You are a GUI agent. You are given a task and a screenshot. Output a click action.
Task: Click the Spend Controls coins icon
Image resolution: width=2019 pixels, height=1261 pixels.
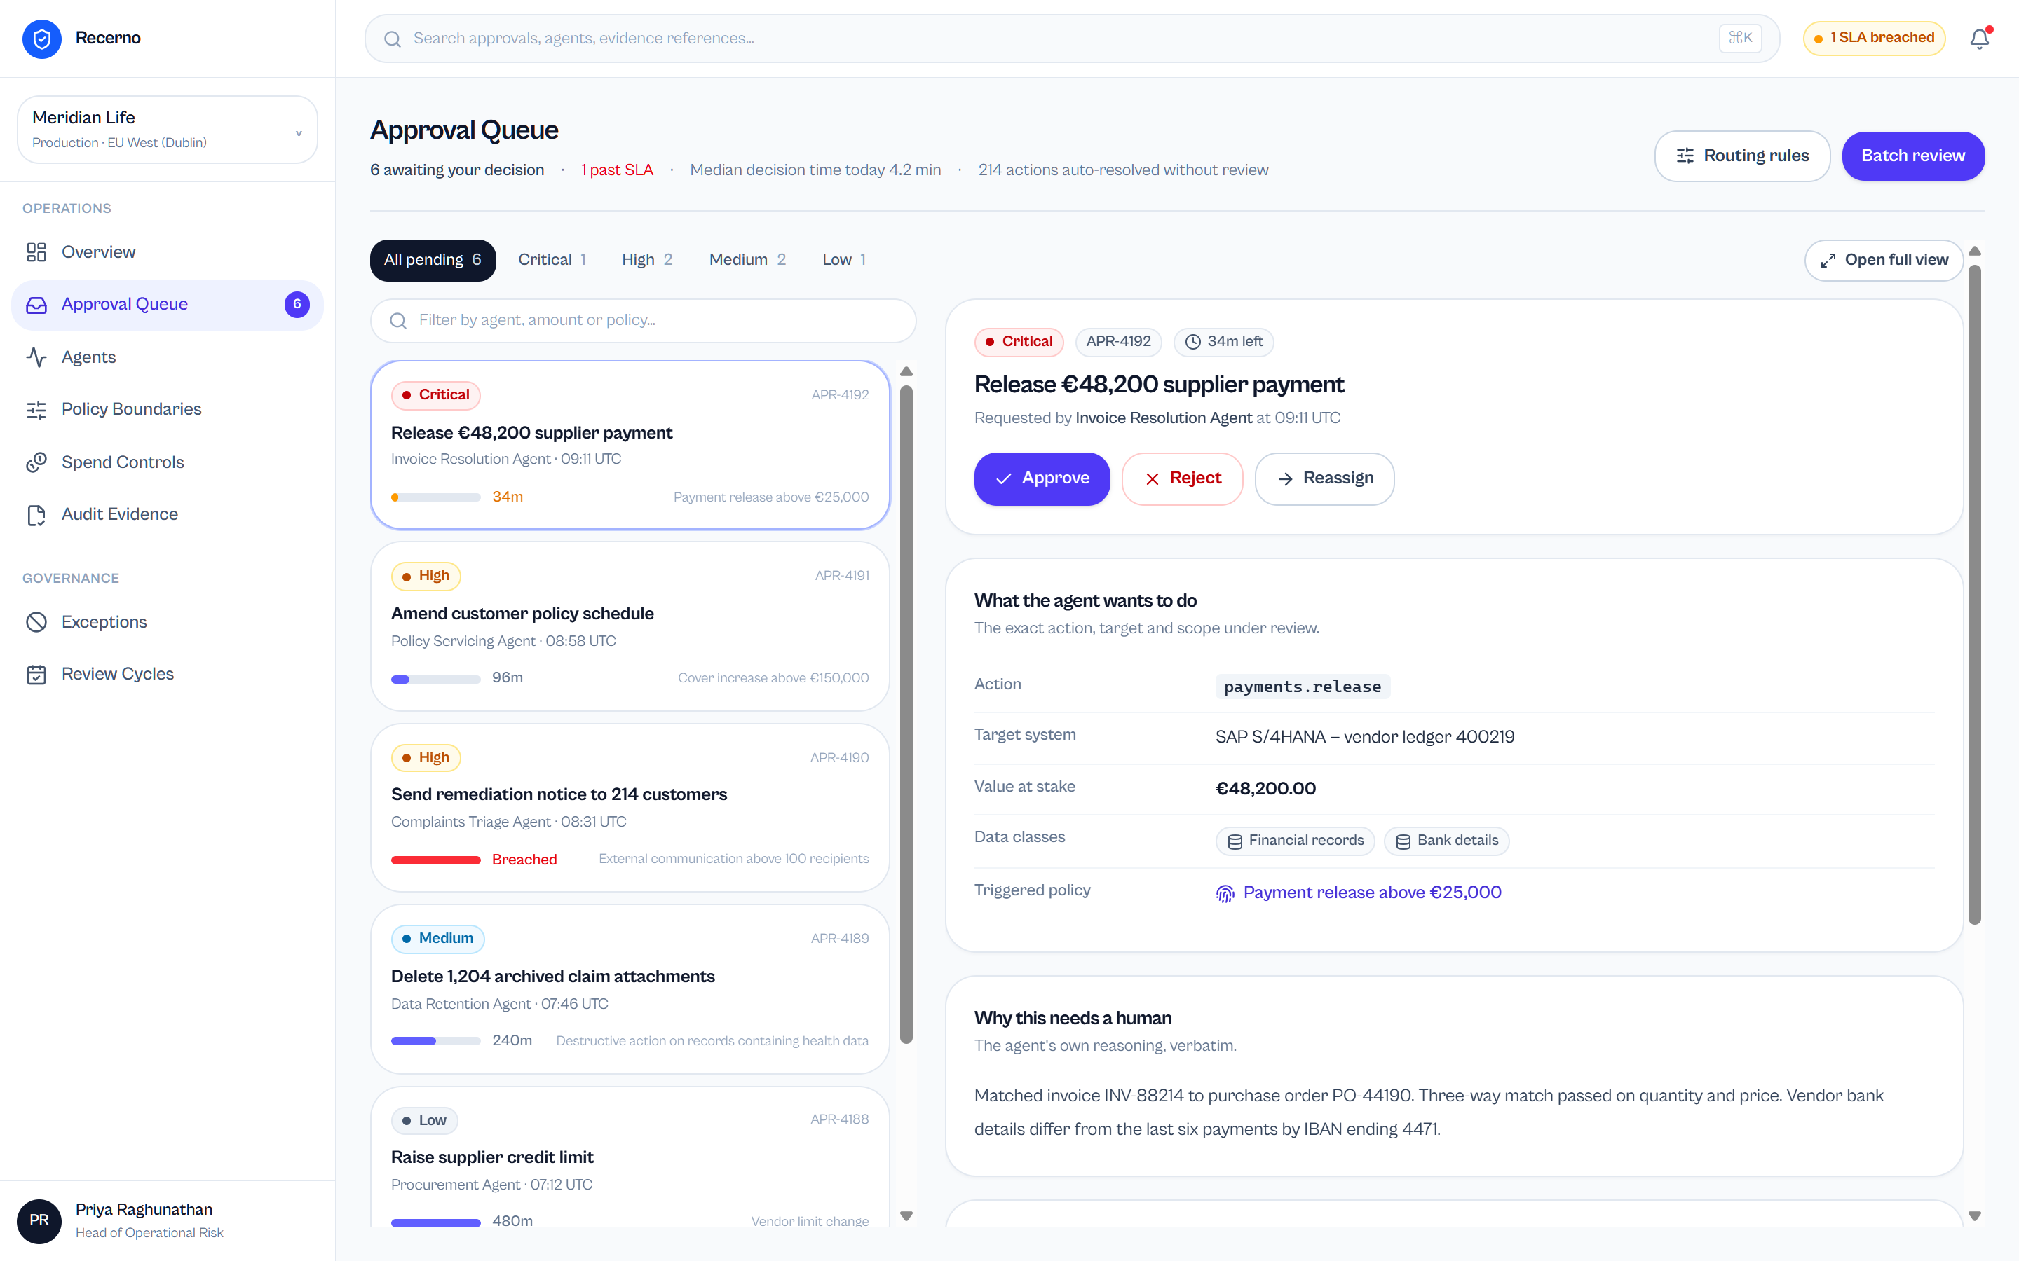point(36,462)
